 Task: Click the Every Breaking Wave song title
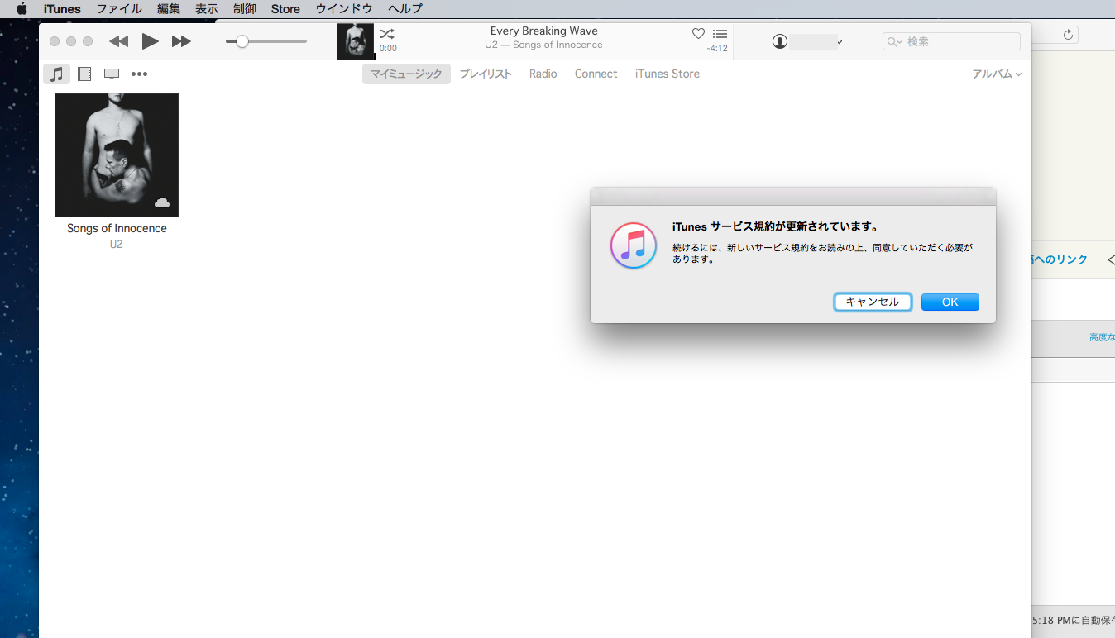pos(544,31)
